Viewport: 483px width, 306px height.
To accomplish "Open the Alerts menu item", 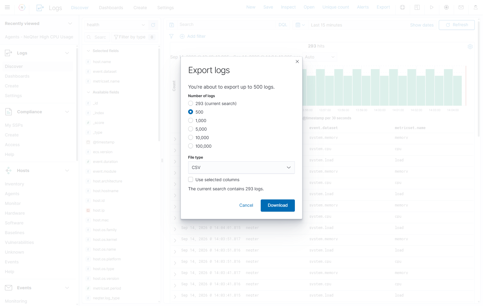I will [x=363, y=7].
